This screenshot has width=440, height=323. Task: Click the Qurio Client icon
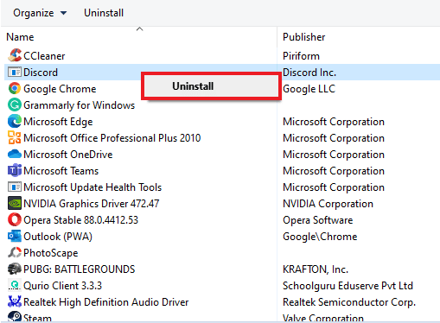click(15, 285)
